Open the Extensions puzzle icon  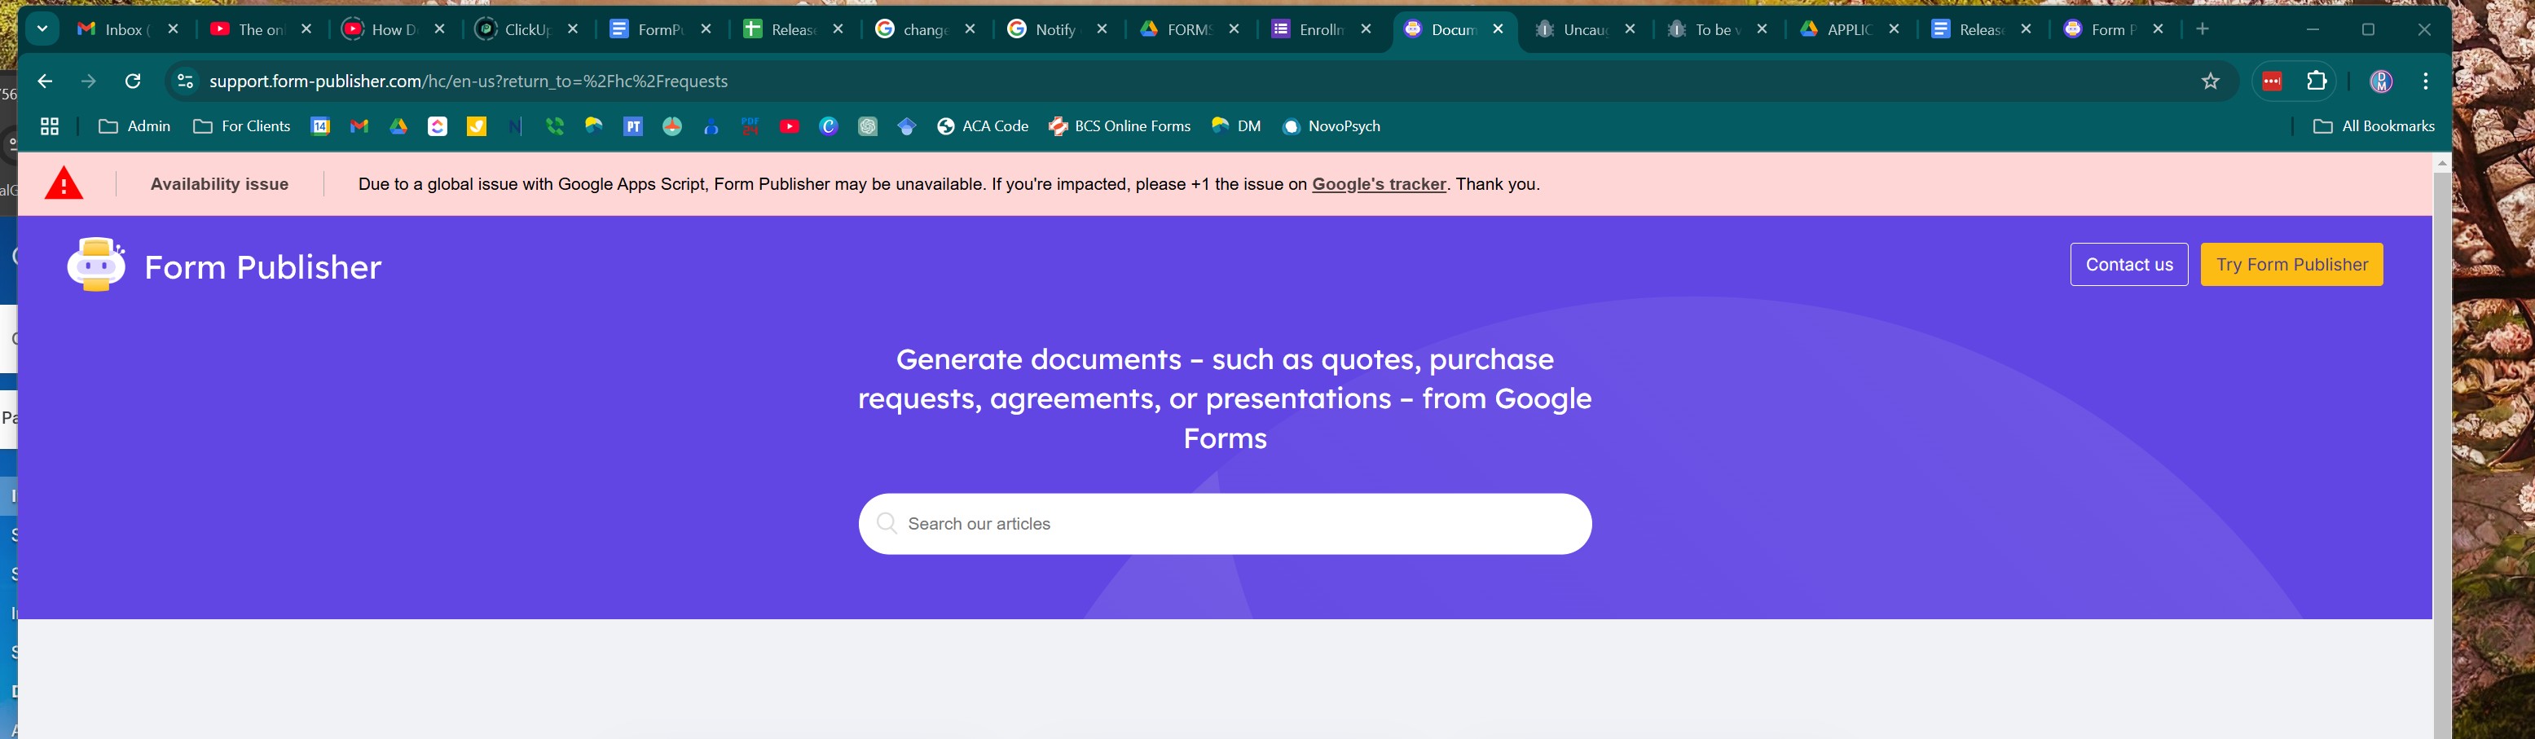pos(2317,81)
